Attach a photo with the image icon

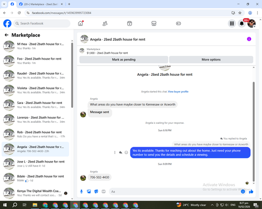(89, 192)
